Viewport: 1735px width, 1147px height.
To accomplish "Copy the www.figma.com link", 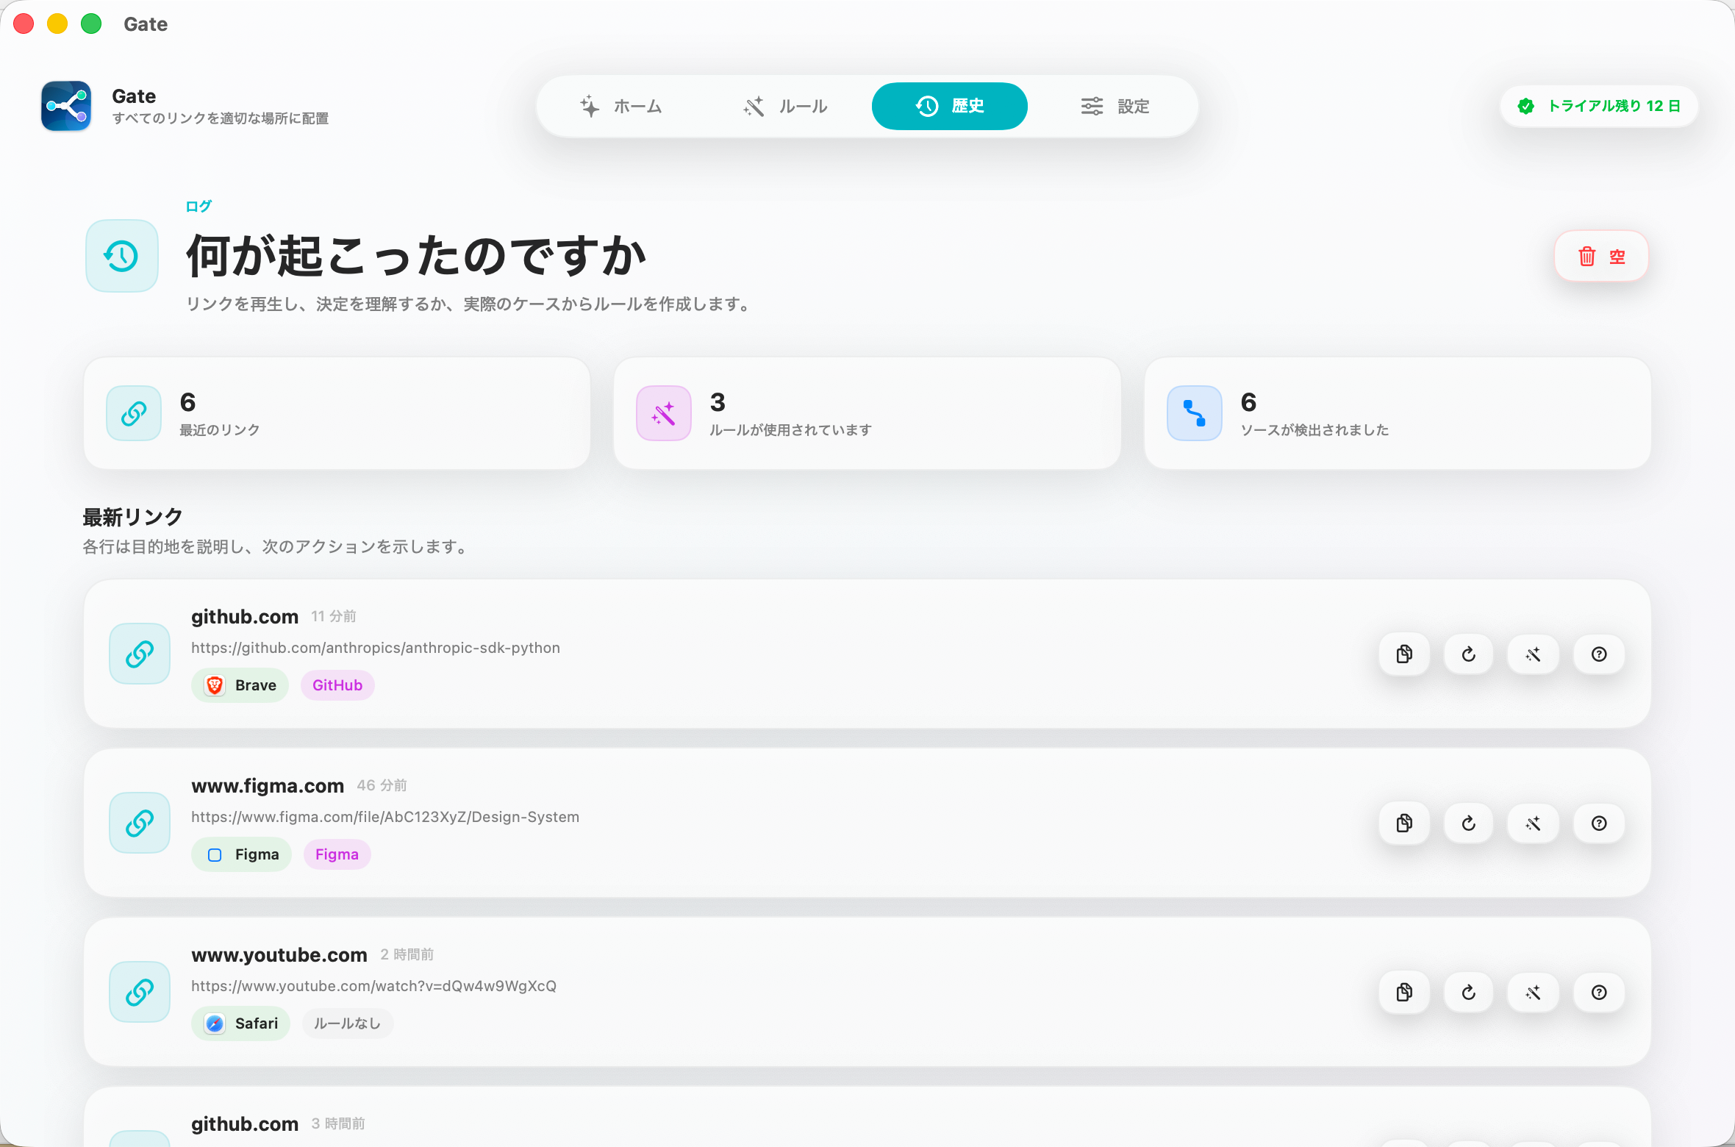I will [x=1404, y=823].
